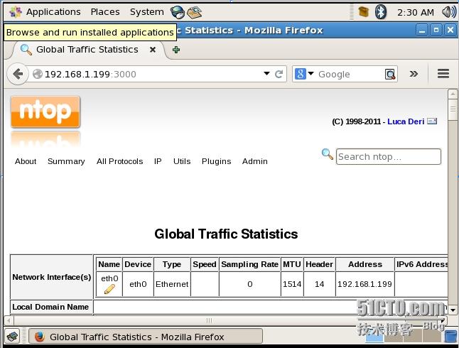Open the URL history dropdown arrow
Viewport: 459px width, 348px height.
pyautogui.click(x=266, y=73)
